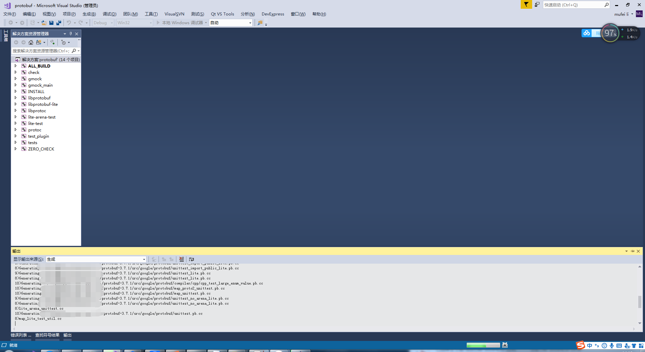Select the test_plugin project
This screenshot has width=645, height=352.
pos(38,136)
